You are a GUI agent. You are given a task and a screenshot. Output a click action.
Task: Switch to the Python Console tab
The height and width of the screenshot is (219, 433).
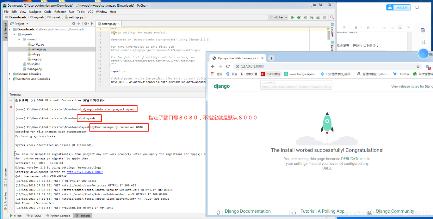(58, 216)
